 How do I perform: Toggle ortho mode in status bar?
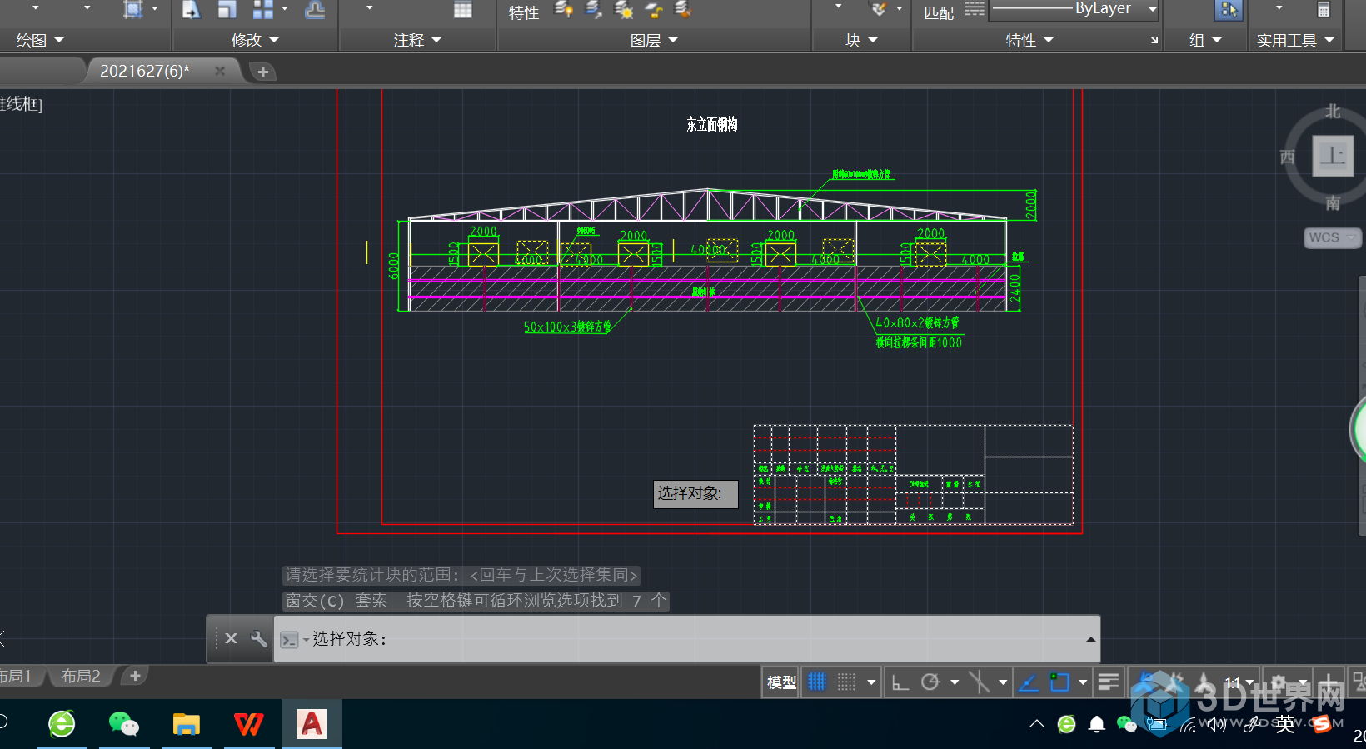coord(900,682)
